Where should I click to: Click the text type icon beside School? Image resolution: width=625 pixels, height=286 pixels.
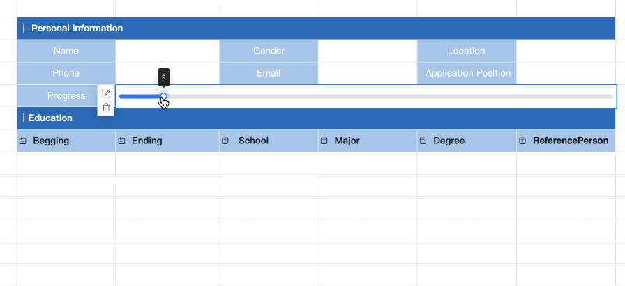(x=225, y=141)
